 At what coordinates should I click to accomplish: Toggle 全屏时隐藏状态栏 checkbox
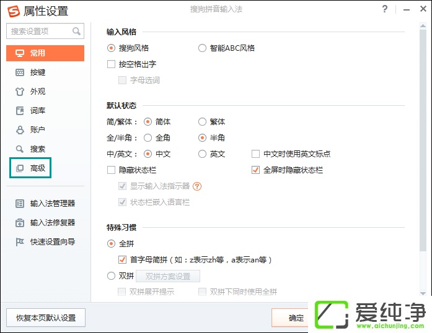click(x=255, y=170)
